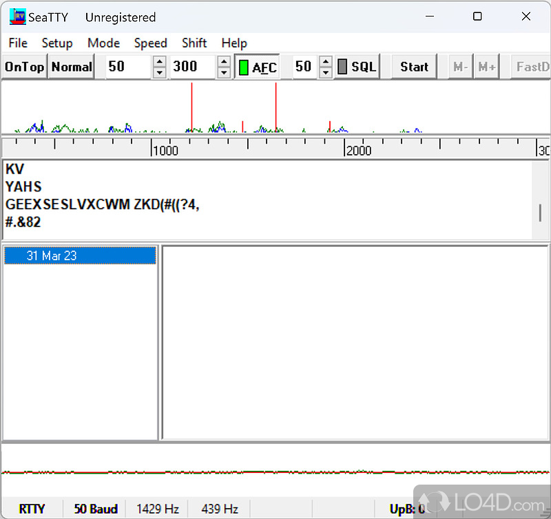Click the 439 Hz status bar entry
This screenshot has width=551, height=519.
pyautogui.click(x=220, y=509)
